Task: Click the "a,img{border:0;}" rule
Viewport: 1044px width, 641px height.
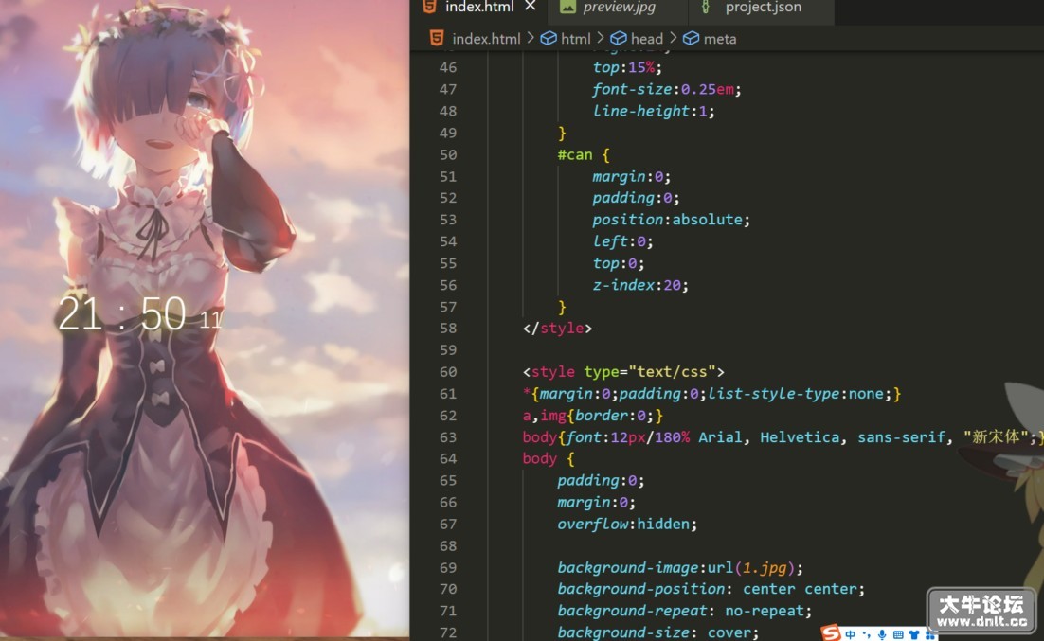Action: [592, 416]
